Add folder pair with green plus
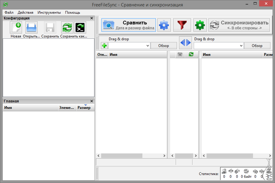 pyautogui.click(x=105, y=46)
